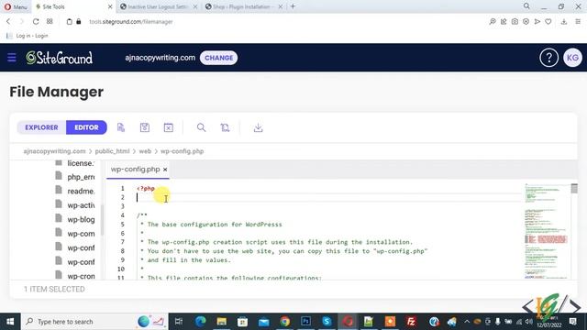The height and width of the screenshot is (330, 587).
Task: Click the format/crop code toolbar icon
Action: point(225,127)
